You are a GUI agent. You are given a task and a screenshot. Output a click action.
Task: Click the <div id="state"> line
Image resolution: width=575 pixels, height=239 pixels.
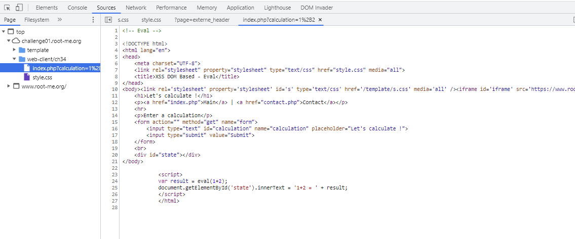coord(167,155)
